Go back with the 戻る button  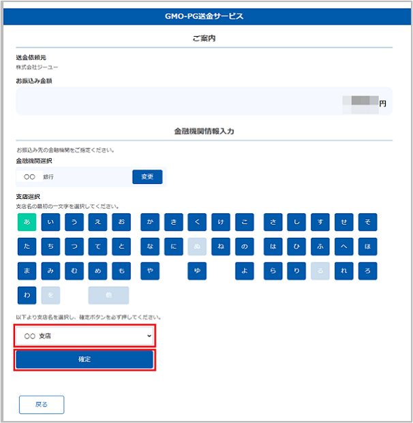(42, 405)
